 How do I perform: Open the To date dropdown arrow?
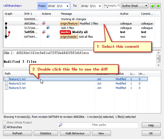[x=100, y=6]
